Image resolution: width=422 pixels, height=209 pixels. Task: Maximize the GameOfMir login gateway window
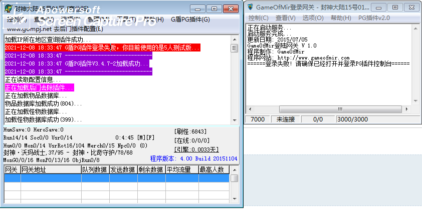(x=395, y=7)
